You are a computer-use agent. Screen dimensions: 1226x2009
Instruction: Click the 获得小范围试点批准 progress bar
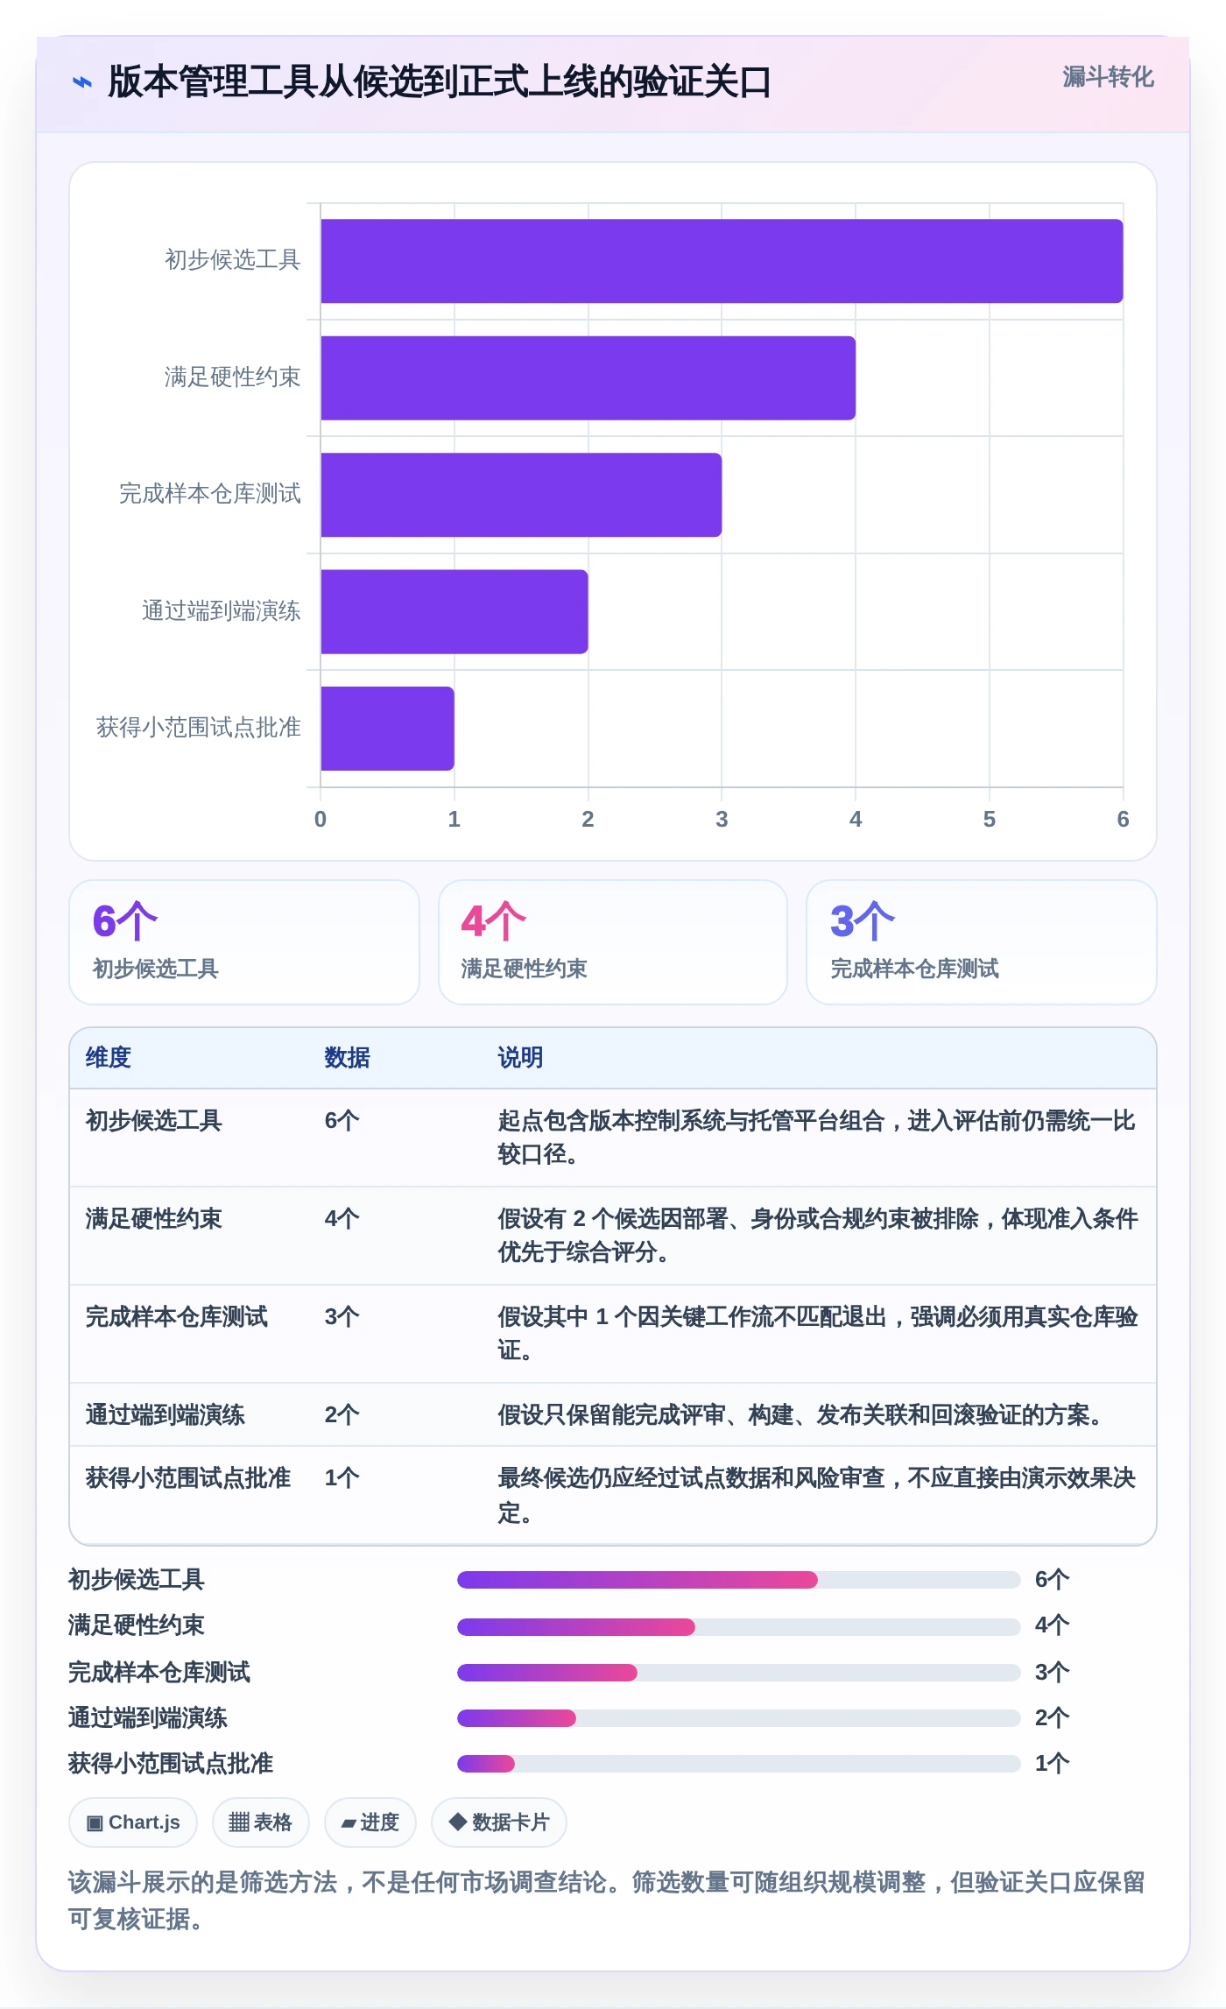click(x=739, y=1764)
